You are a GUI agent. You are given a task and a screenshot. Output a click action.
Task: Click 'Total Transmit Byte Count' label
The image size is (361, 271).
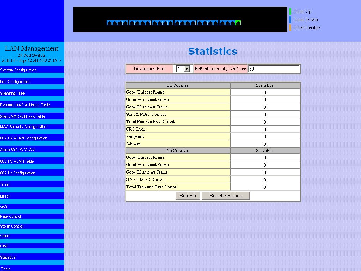151,187
